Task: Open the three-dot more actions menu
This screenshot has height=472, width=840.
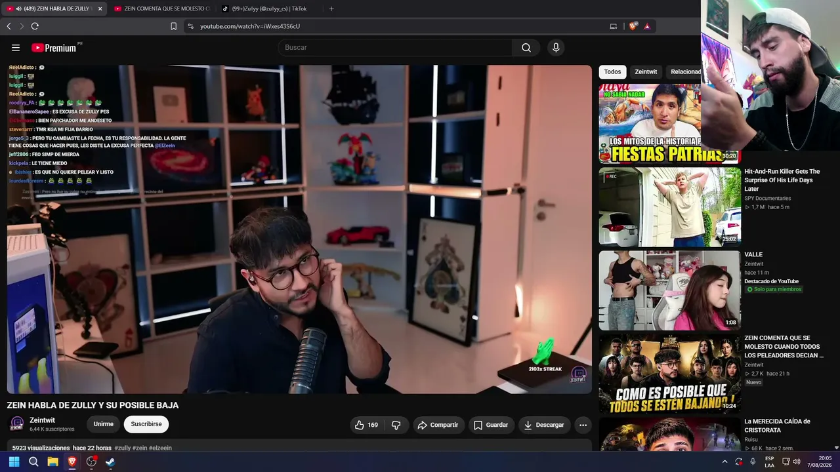Action: click(583, 425)
